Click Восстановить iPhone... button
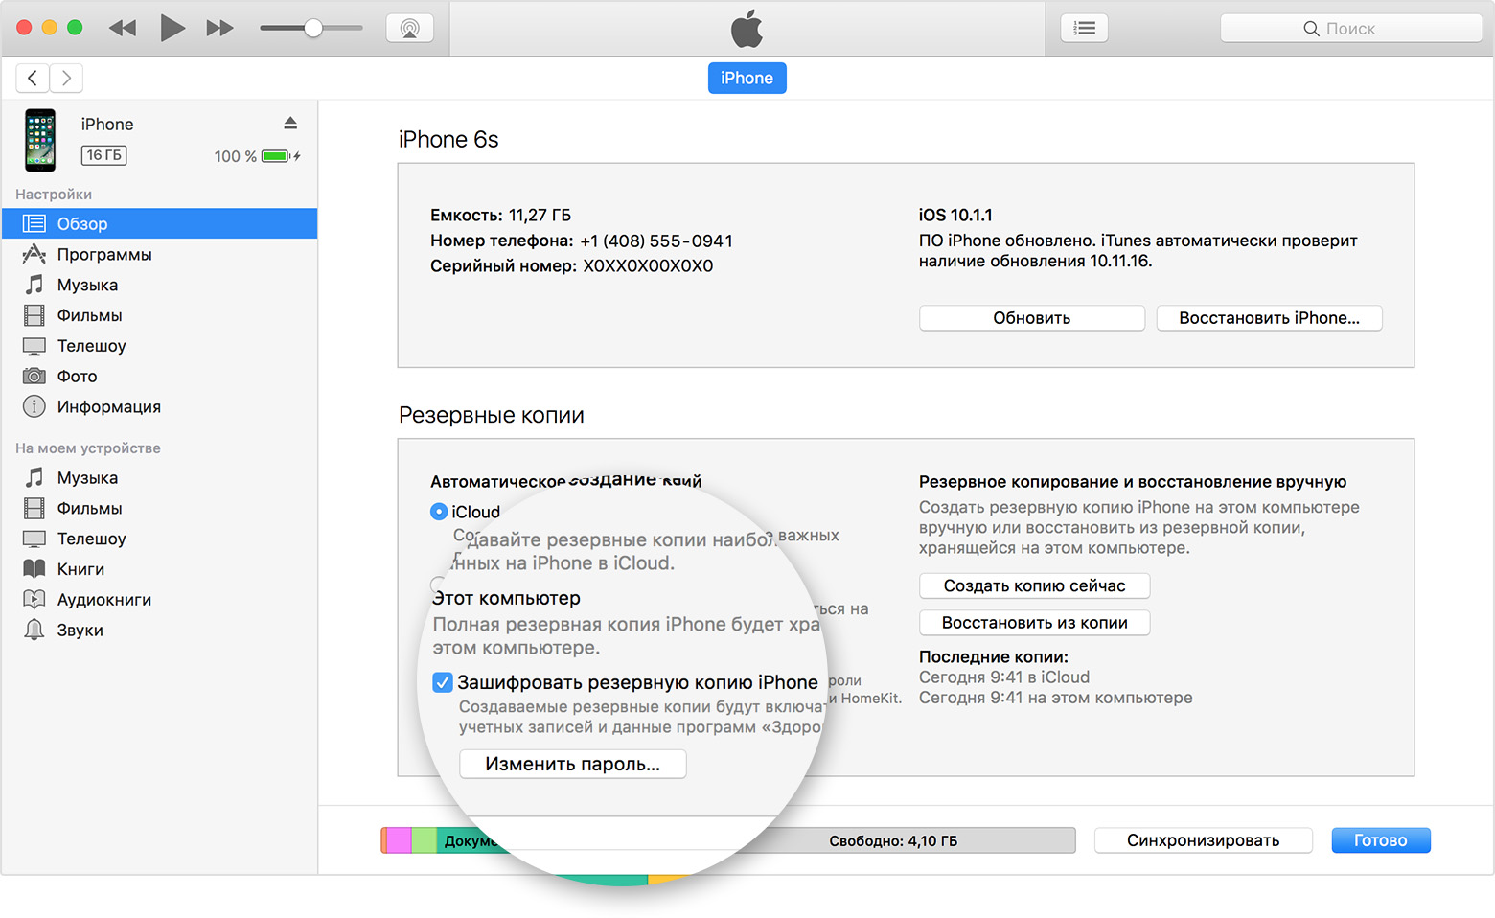 click(x=1270, y=318)
